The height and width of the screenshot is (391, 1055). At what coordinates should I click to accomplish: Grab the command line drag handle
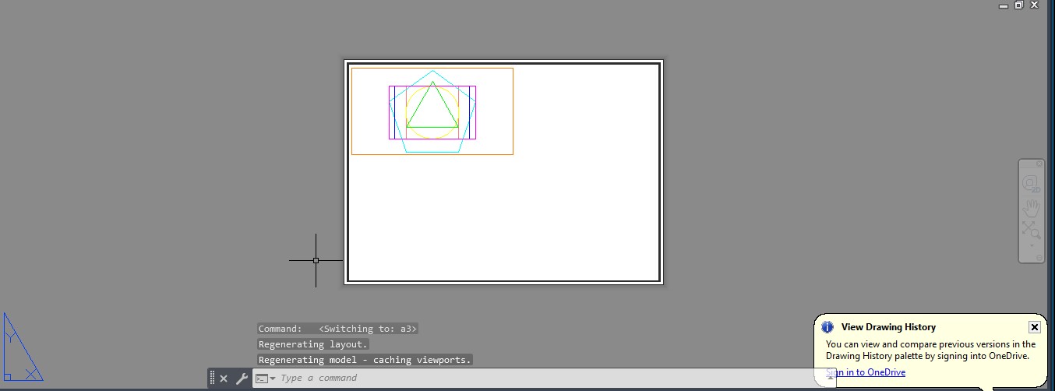point(212,379)
